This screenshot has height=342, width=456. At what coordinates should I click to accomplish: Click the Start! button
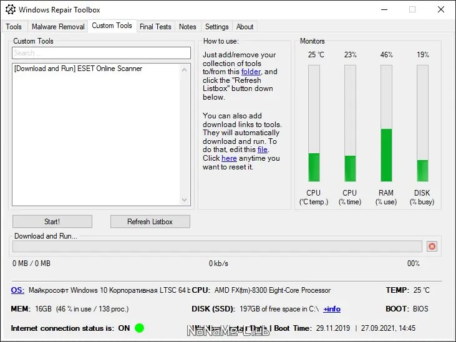[x=52, y=222]
